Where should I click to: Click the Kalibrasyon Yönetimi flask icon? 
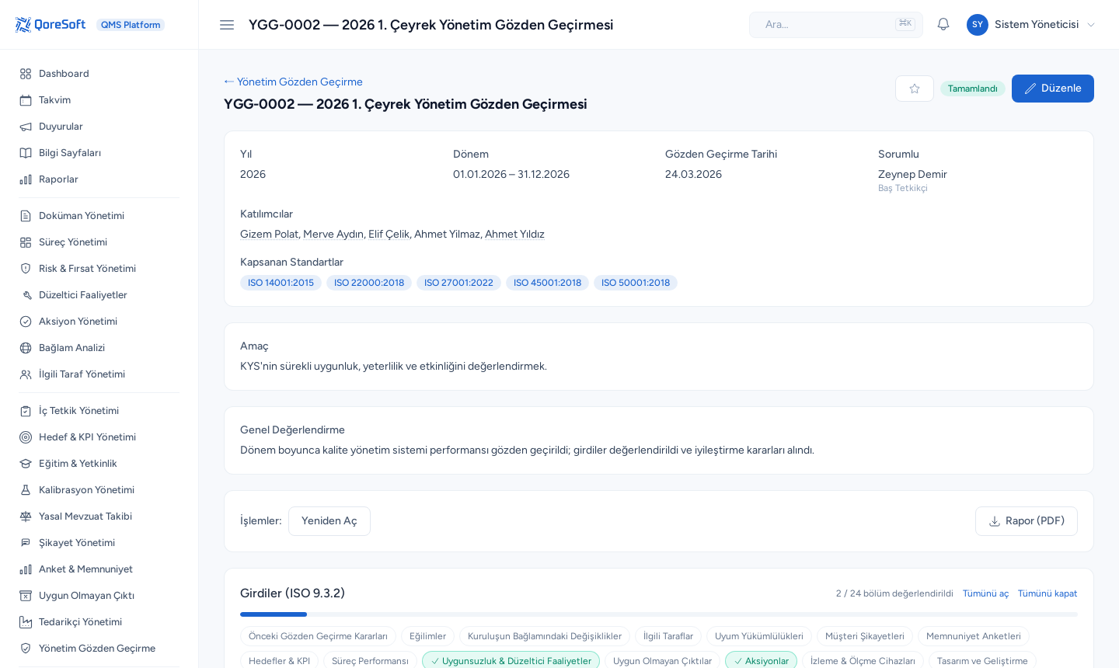coord(26,490)
